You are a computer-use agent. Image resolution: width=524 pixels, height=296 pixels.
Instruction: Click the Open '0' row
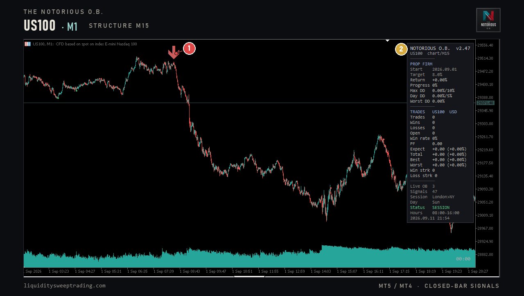tap(422, 133)
